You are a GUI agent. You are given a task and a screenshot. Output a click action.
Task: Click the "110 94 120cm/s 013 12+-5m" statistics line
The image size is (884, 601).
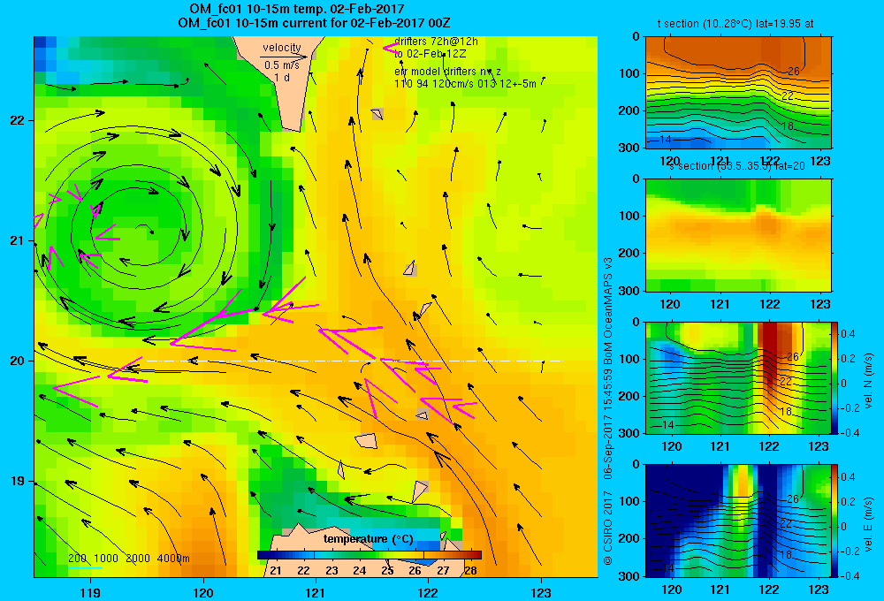(465, 84)
